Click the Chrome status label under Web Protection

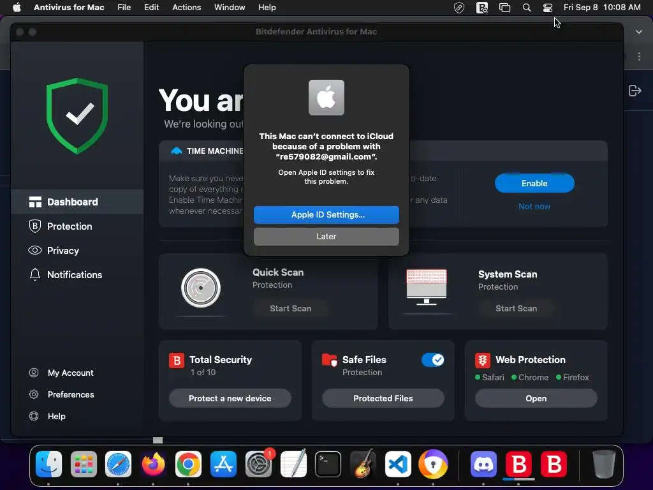tap(533, 377)
